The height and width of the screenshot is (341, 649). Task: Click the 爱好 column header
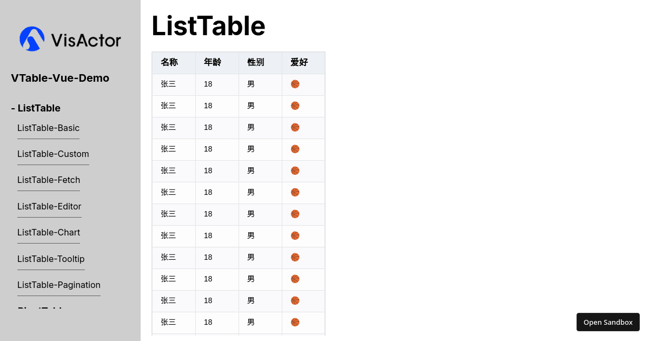tap(298, 62)
